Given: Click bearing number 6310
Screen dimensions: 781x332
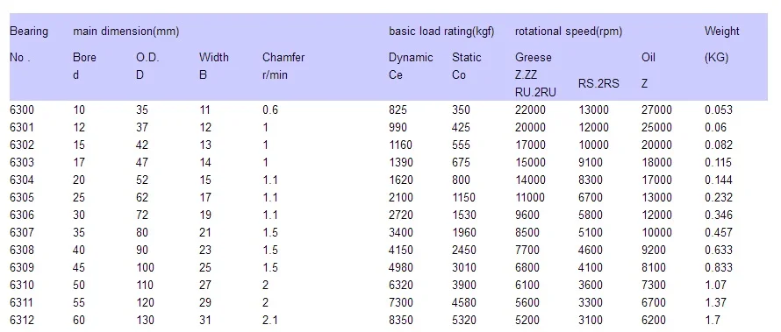Looking at the screenshot, I should [x=22, y=285].
